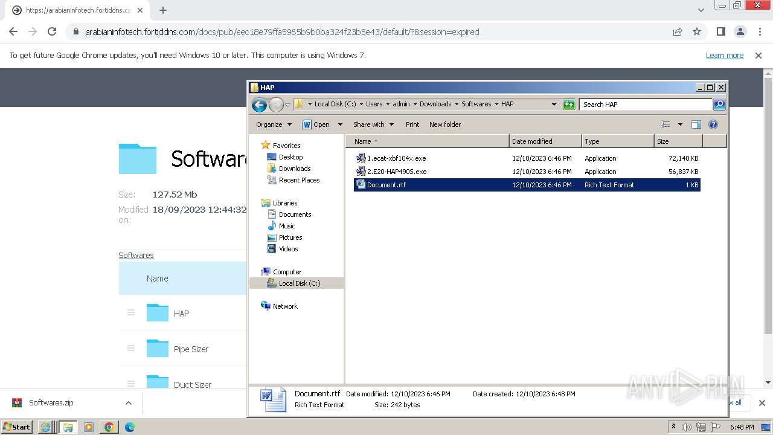Open Edge browser from taskbar
Screen dimensions: 773x435
[129, 427]
